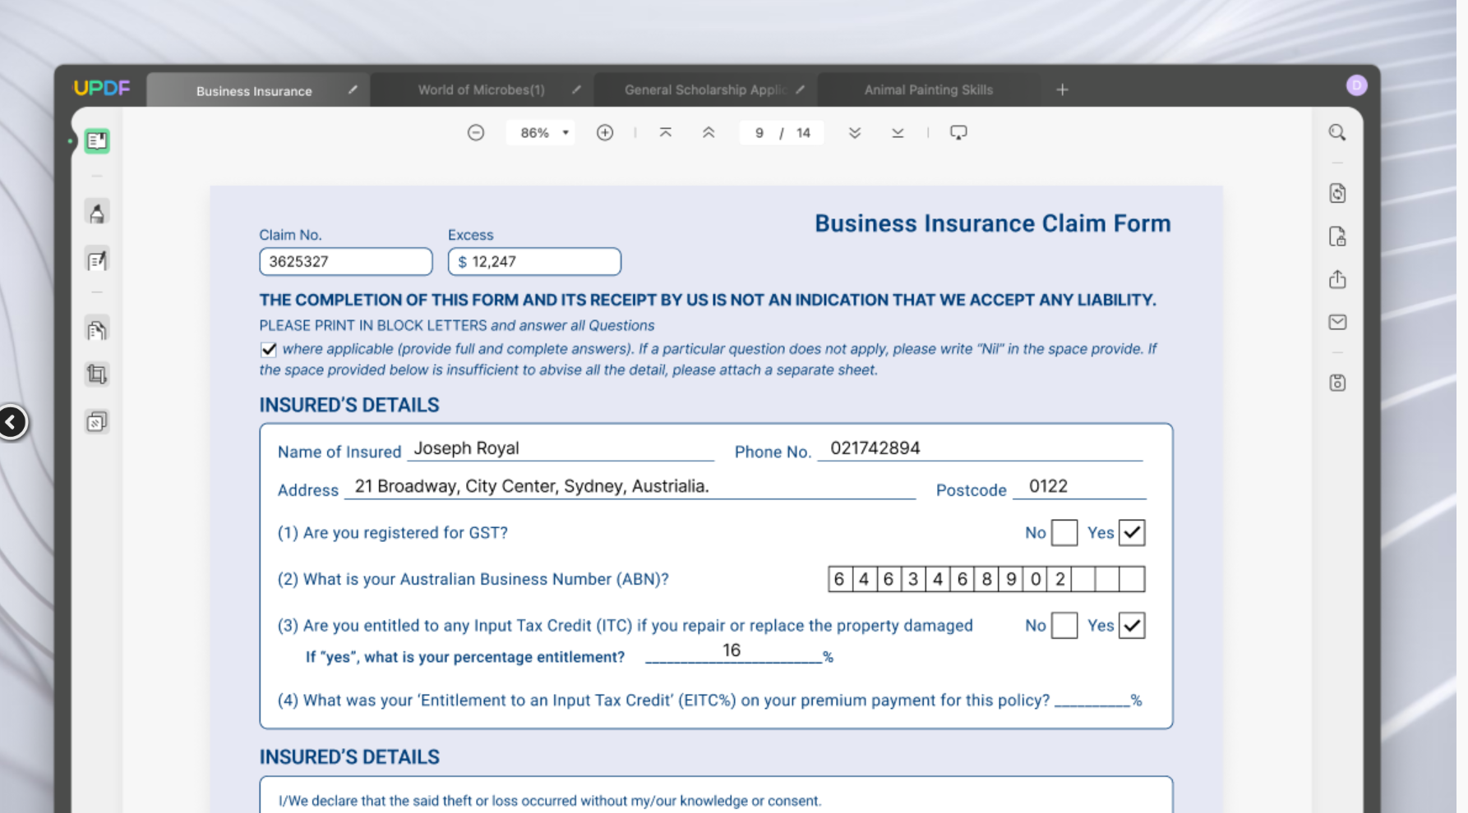This screenshot has height=813, width=1468.
Task: Click the Claim No. input field
Action: (345, 262)
